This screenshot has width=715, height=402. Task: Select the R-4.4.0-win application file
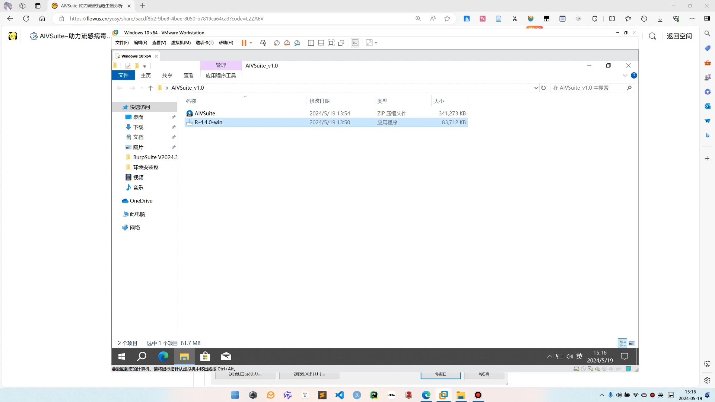pos(326,122)
